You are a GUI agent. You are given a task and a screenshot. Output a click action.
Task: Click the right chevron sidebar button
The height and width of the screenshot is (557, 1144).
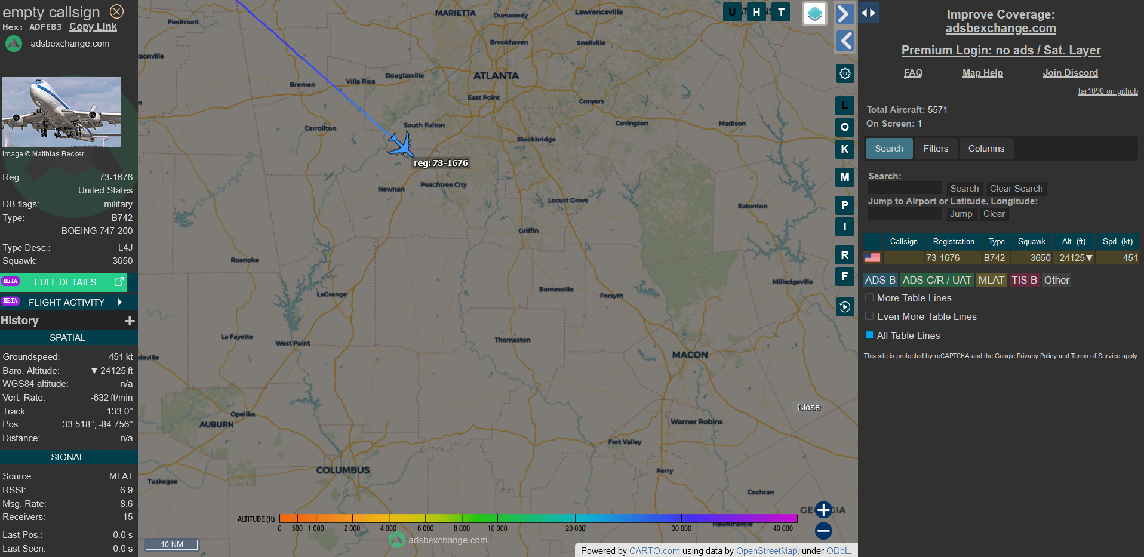(x=844, y=13)
